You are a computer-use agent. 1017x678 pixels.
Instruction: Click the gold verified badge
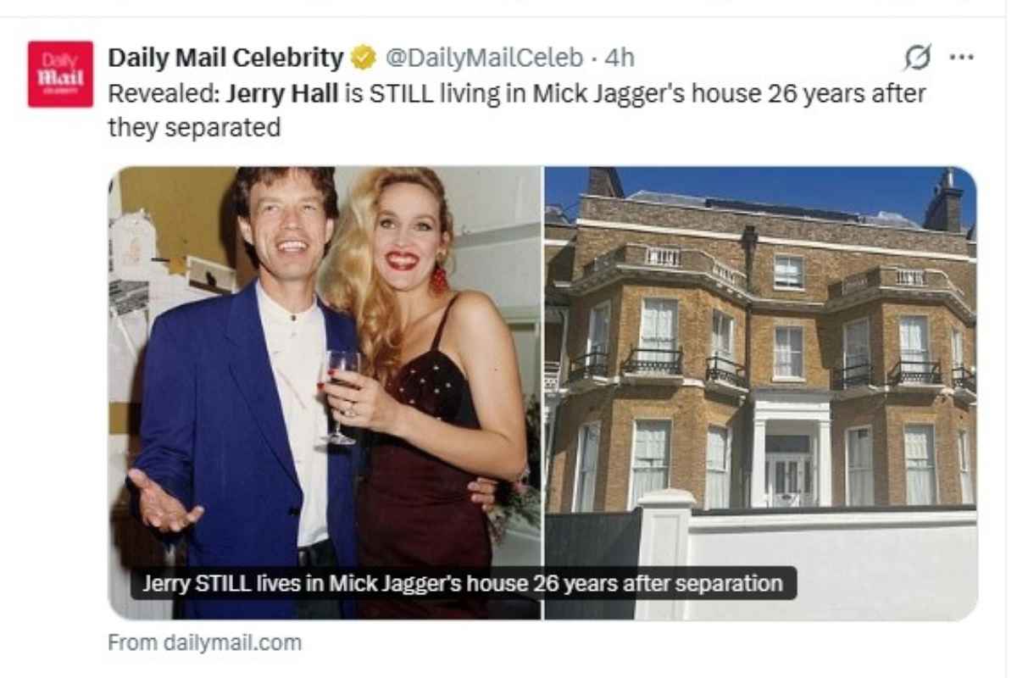tap(364, 58)
